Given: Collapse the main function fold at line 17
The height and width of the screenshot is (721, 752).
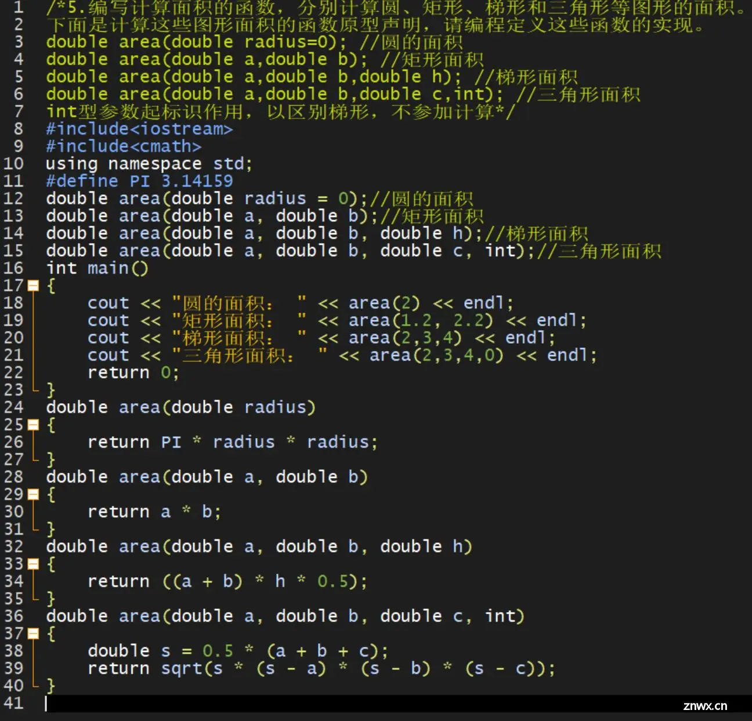Looking at the screenshot, I should (x=33, y=285).
